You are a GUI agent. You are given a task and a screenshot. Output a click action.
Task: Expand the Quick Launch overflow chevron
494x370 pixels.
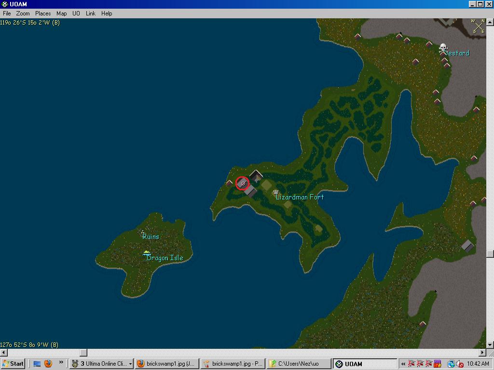61,363
